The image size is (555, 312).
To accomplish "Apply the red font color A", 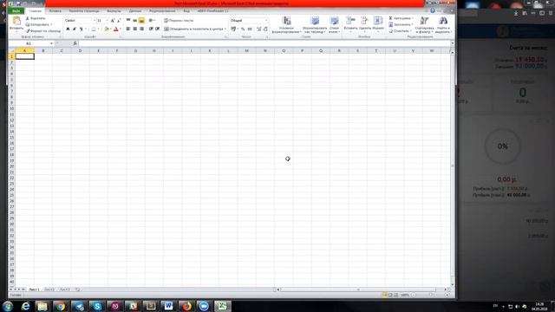I will pos(115,29).
